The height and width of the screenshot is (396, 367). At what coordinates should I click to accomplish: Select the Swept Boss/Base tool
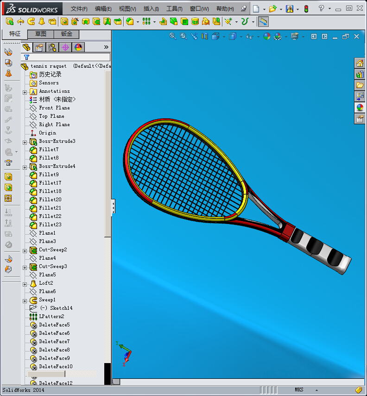(31, 21)
